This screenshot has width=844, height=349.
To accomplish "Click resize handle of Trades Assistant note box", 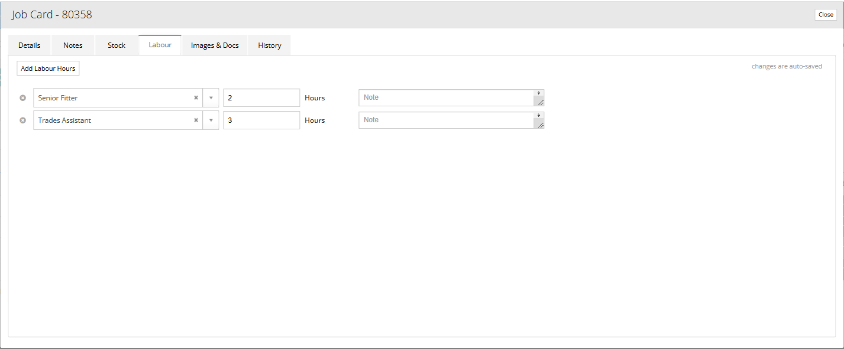I will (x=539, y=125).
